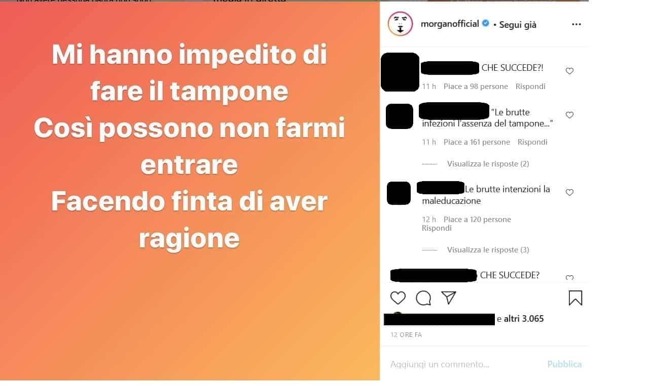Like the 'CHE SUCCEDE?!' comment
The width and height of the screenshot is (649, 385).
click(x=569, y=71)
